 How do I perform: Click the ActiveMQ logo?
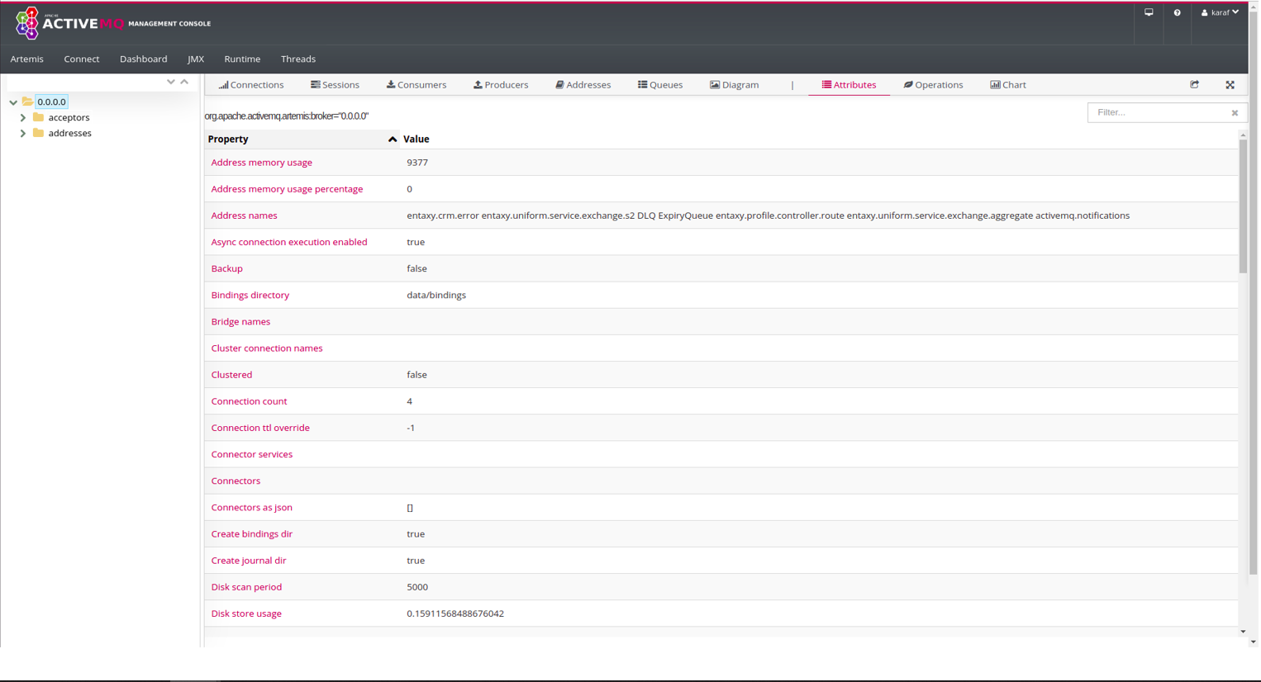coord(27,23)
